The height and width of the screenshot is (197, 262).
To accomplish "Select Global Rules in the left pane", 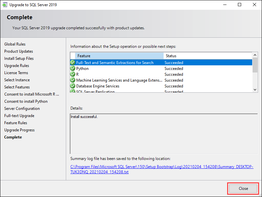I will 15,44.
